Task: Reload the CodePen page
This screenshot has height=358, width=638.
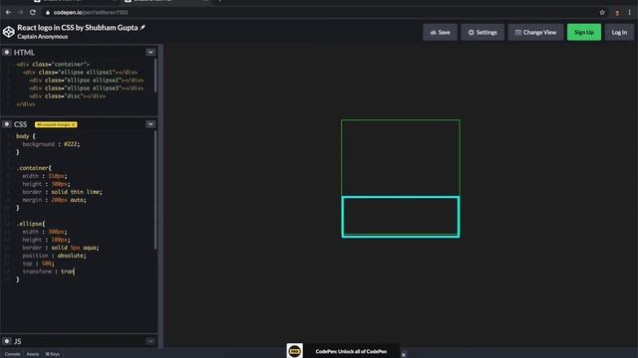Action: [x=33, y=13]
